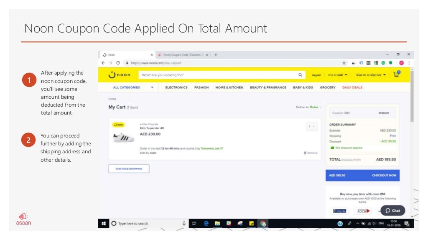Click the volume icon in system tray

[374, 223]
